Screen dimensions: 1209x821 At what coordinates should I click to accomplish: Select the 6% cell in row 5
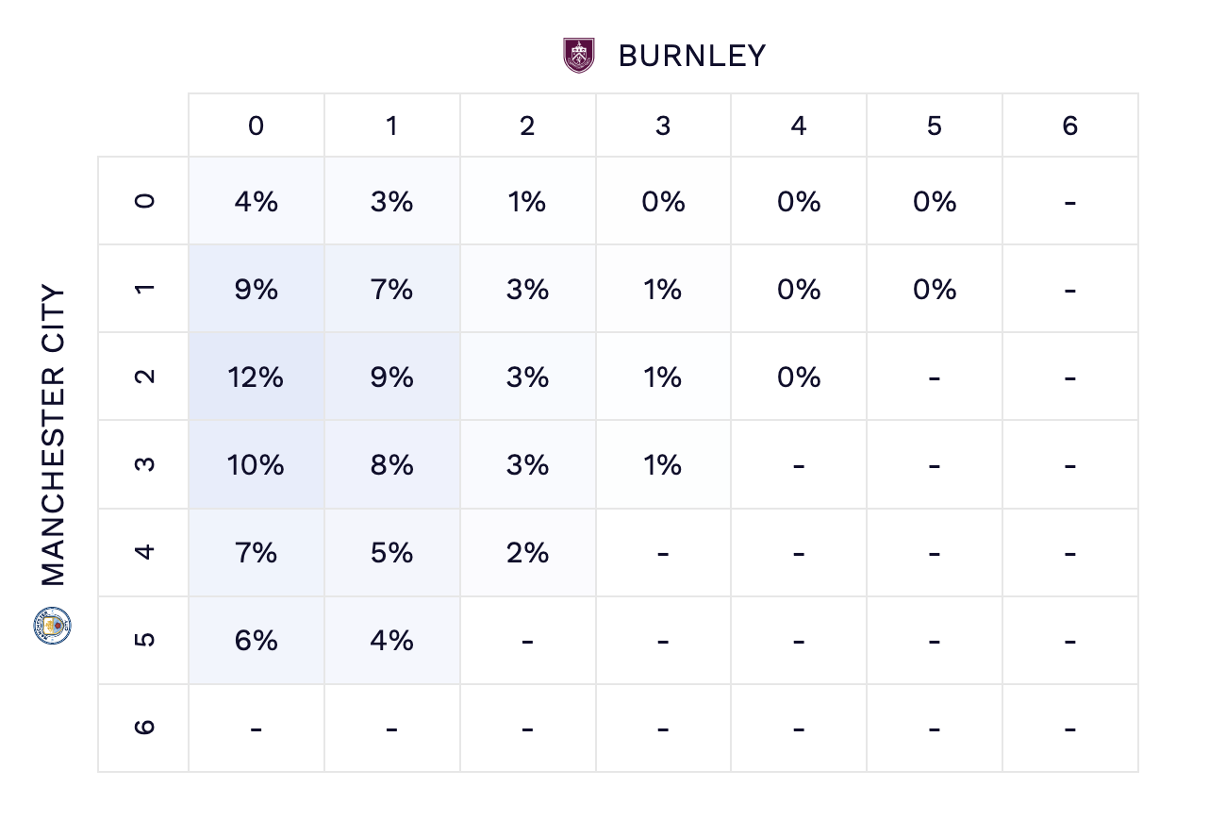[257, 640]
